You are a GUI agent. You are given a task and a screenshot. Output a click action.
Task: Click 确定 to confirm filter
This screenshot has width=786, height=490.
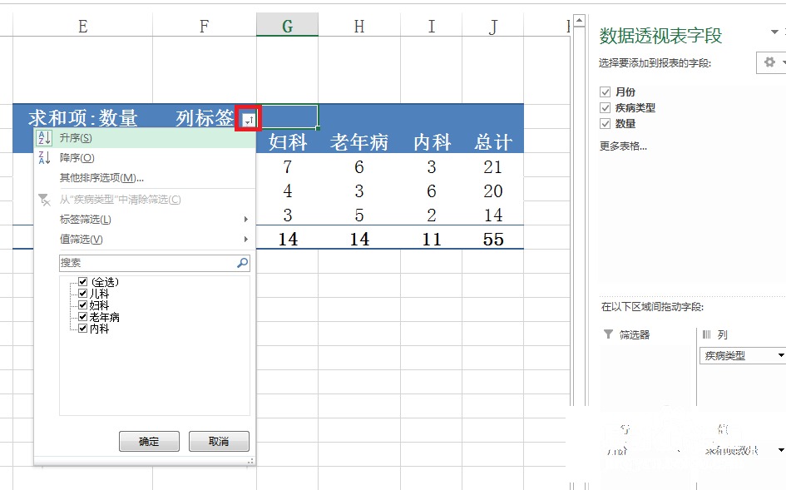pos(149,442)
